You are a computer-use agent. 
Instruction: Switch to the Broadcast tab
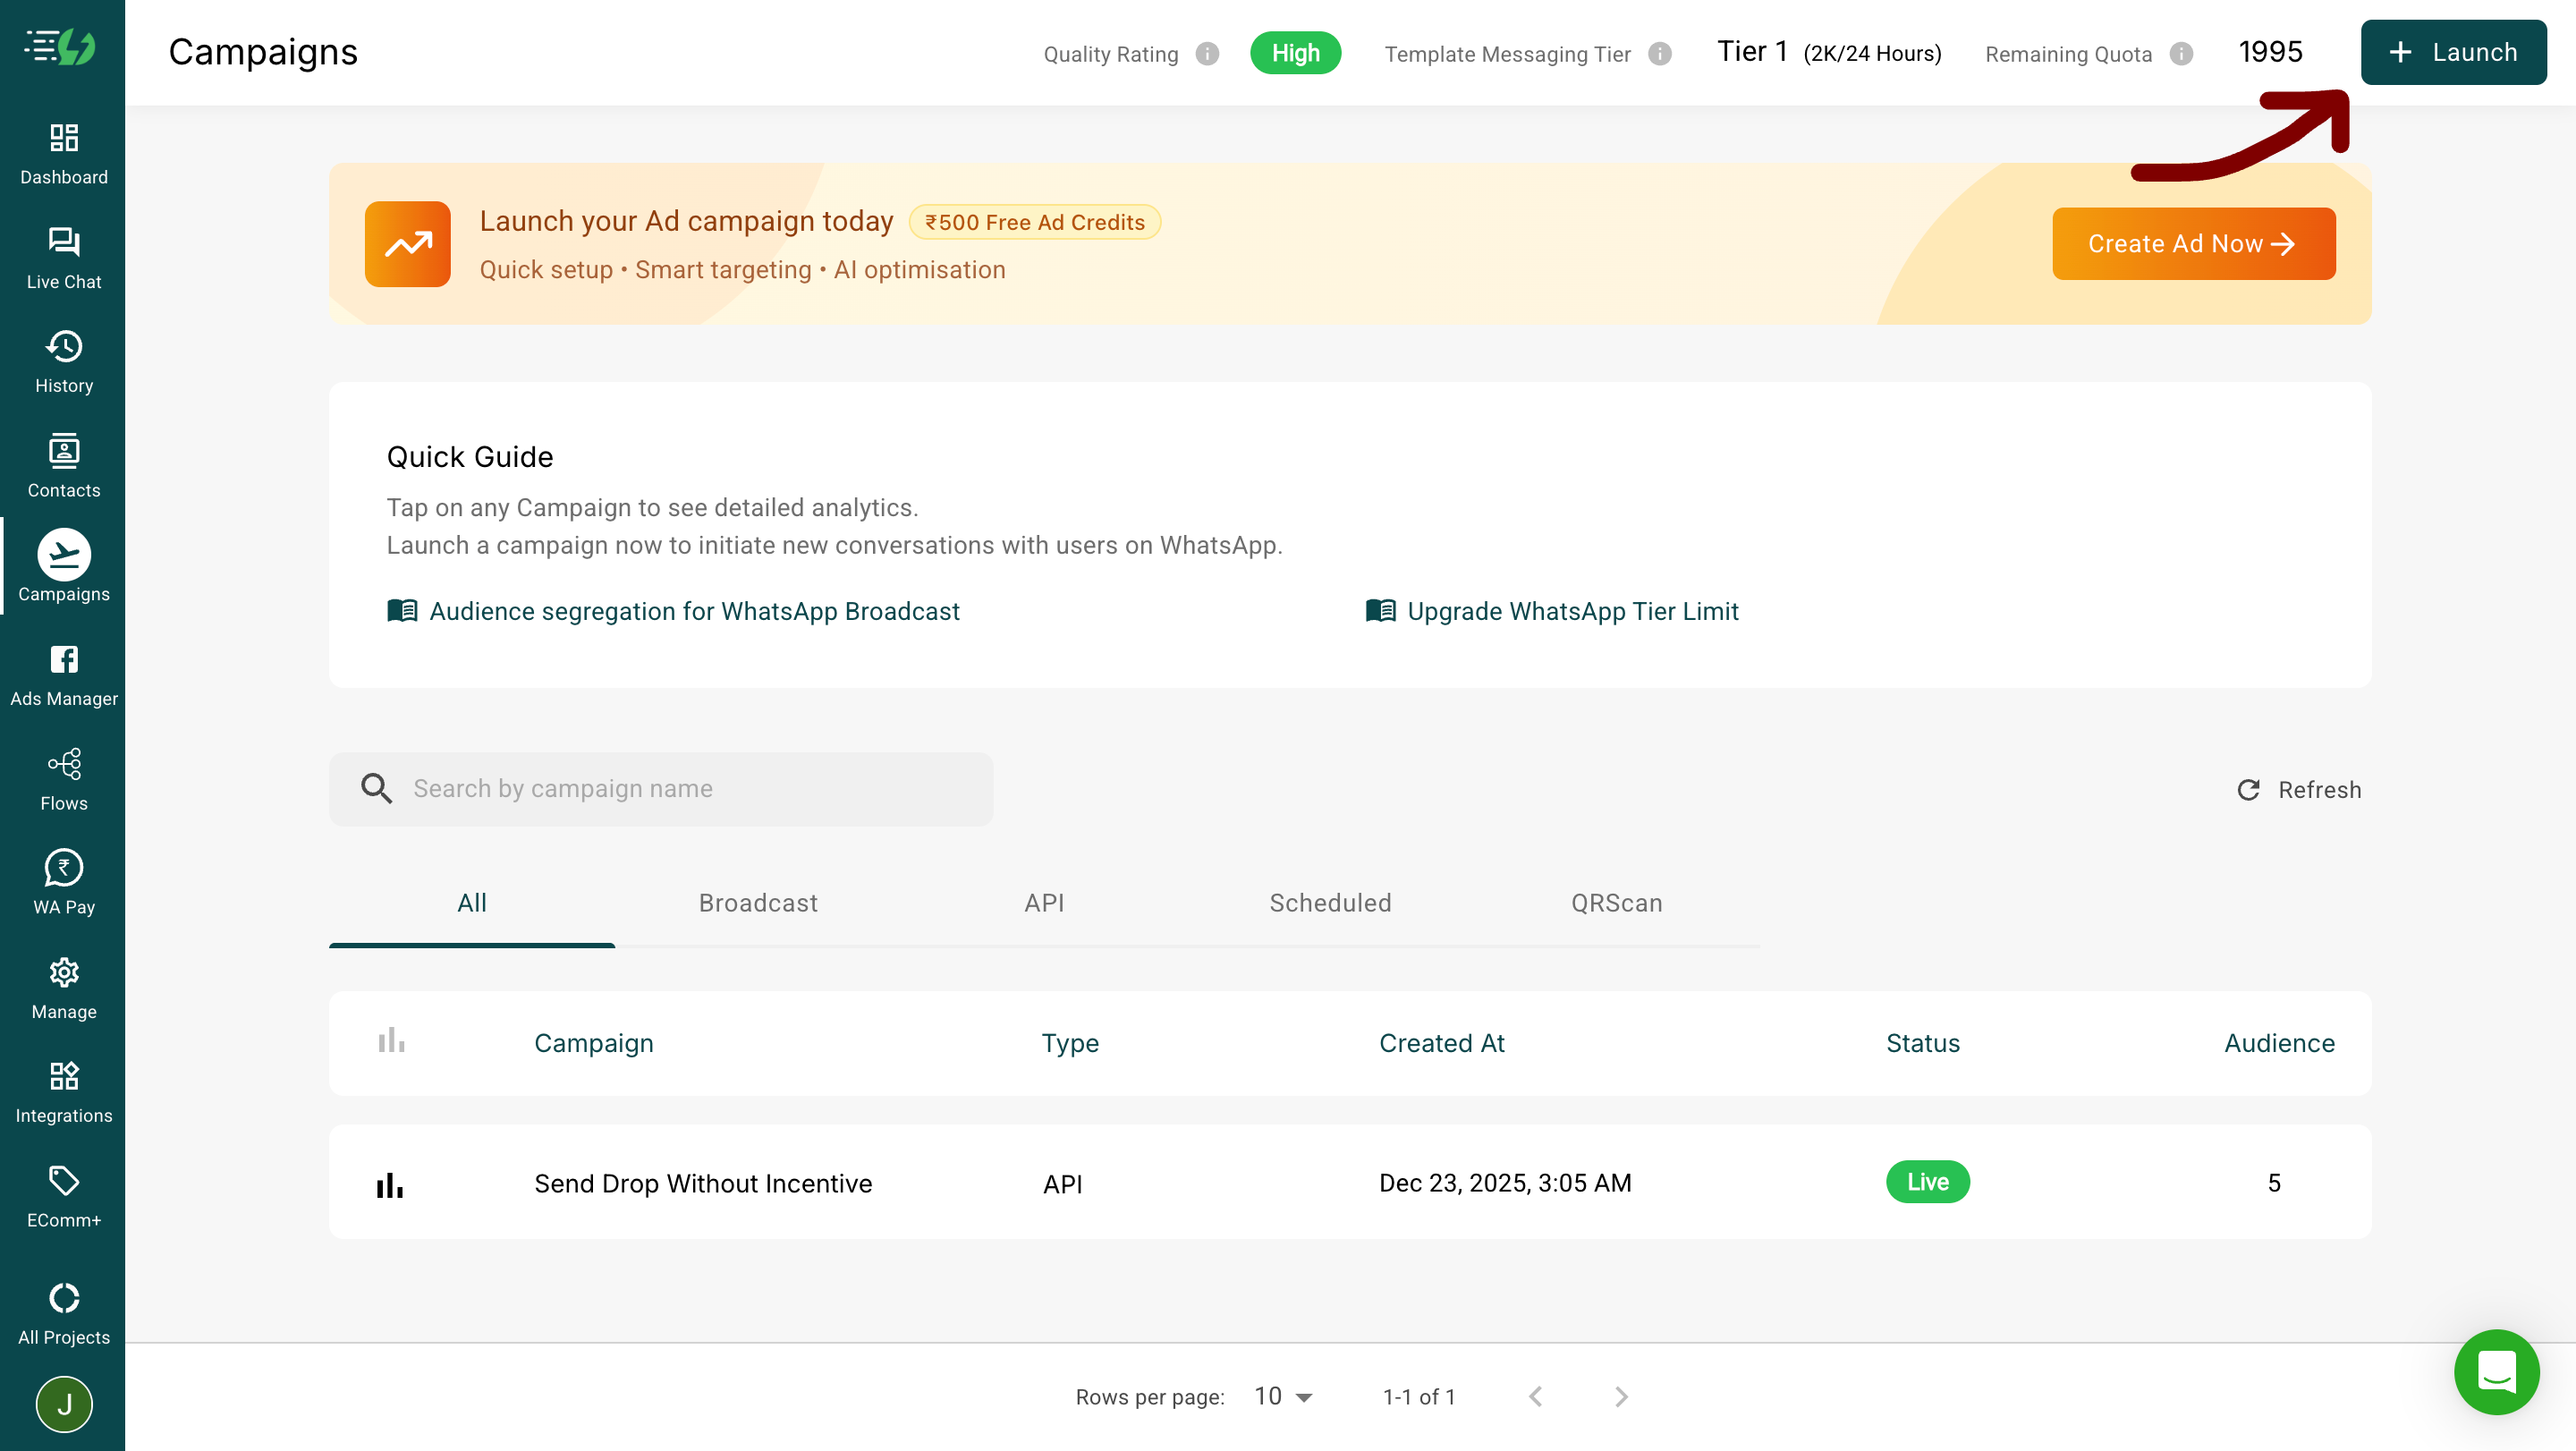[758, 903]
